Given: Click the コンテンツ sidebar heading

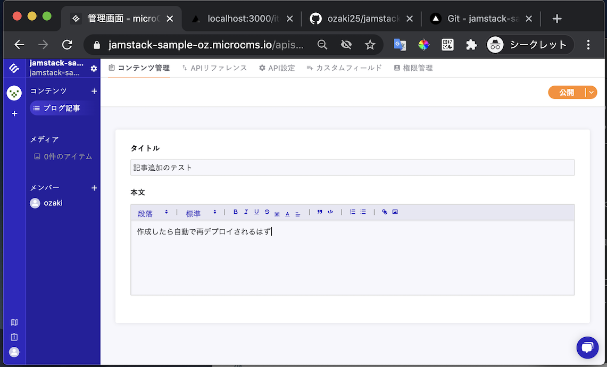Looking at the screenshot, I should click(x=48, y=91).
